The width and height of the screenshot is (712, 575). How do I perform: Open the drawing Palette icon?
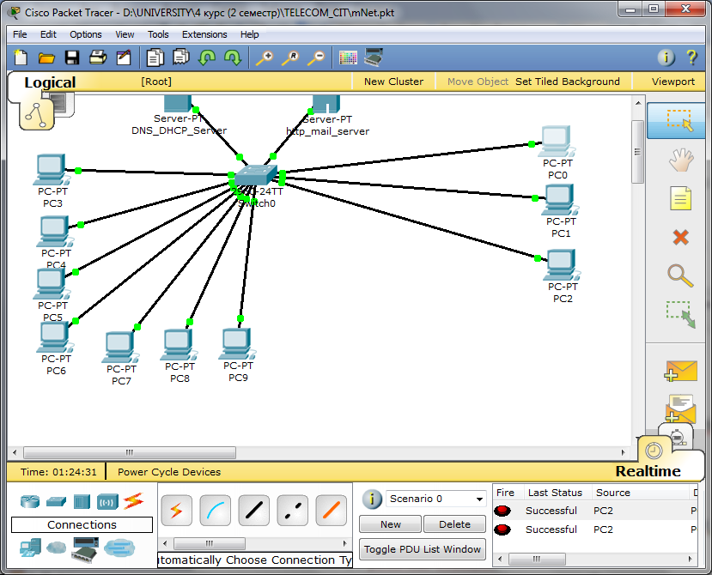click(x=348, y=57)
